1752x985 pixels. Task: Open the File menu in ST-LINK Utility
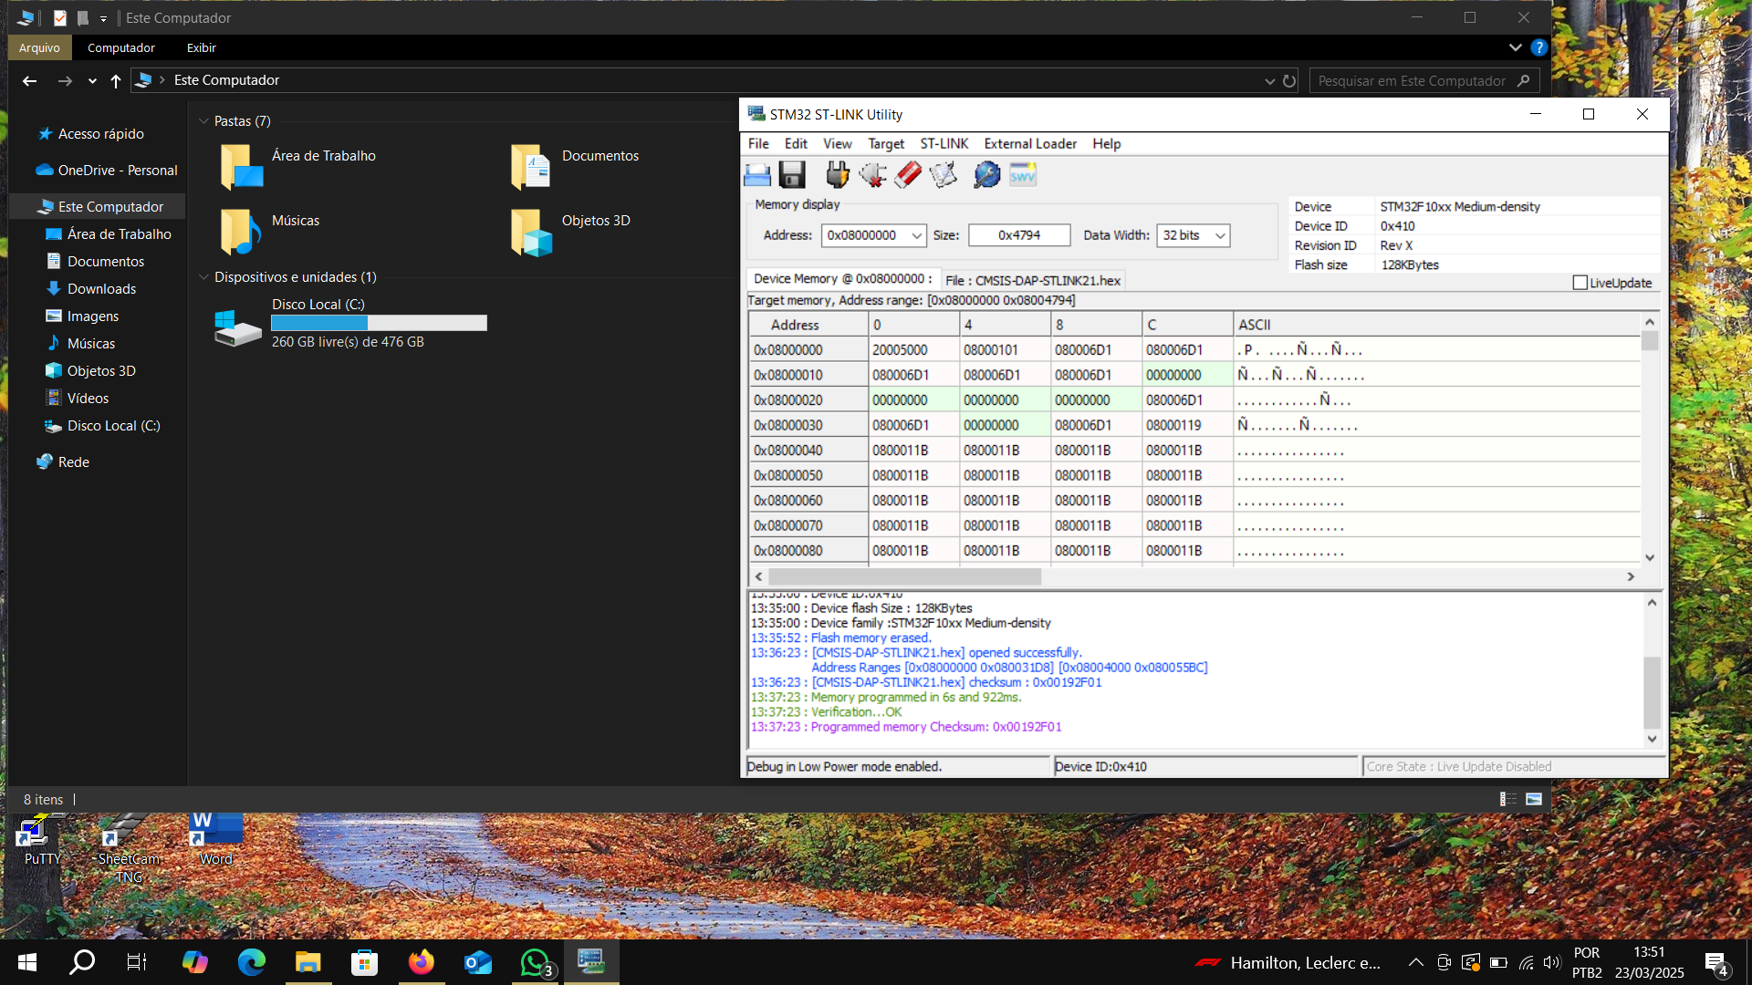coord(758,143)
